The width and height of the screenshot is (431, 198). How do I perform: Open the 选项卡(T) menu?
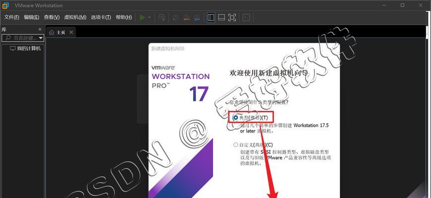tap(101, 17)
